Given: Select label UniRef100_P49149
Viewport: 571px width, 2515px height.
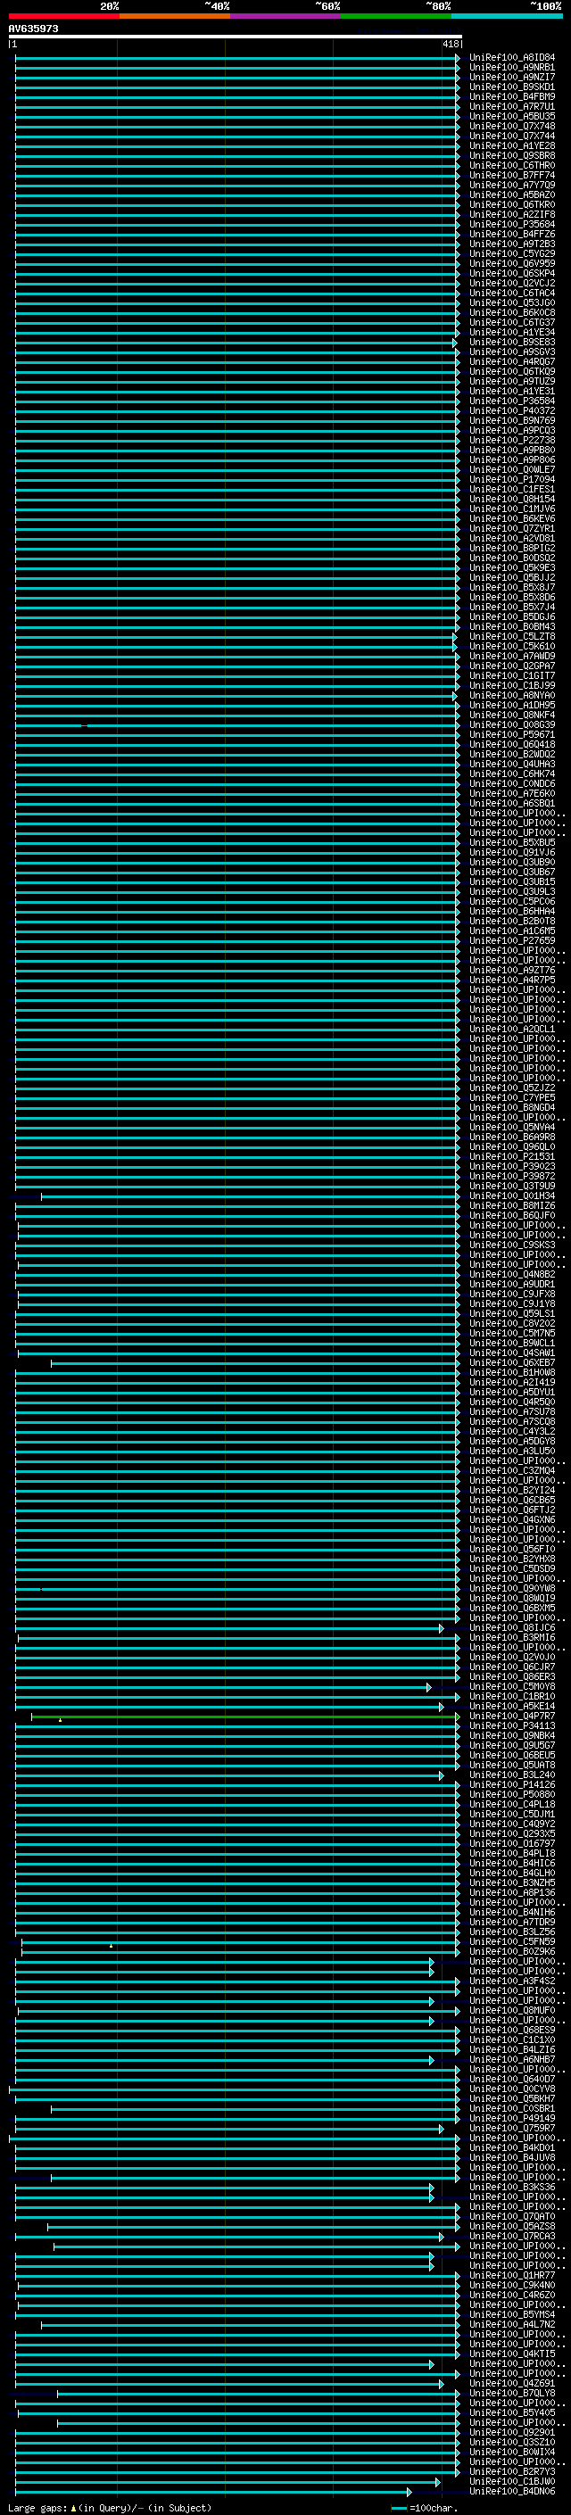Looking at the screenshot, I should coord(511,2119).
